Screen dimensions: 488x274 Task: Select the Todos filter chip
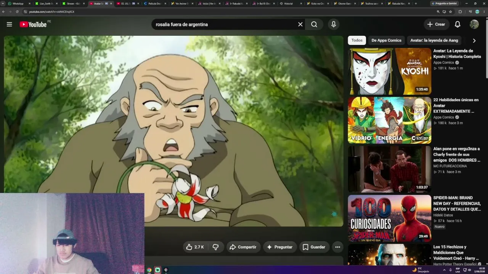(x=357, y=40)
